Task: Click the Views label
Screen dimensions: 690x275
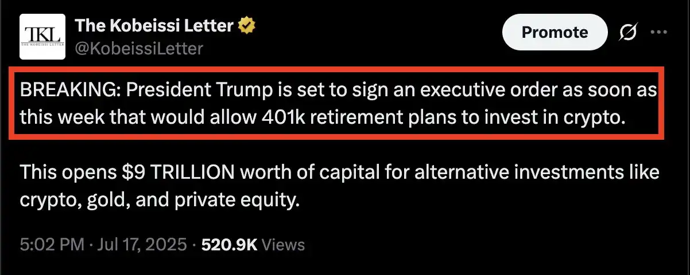Action: pos(283,245)
